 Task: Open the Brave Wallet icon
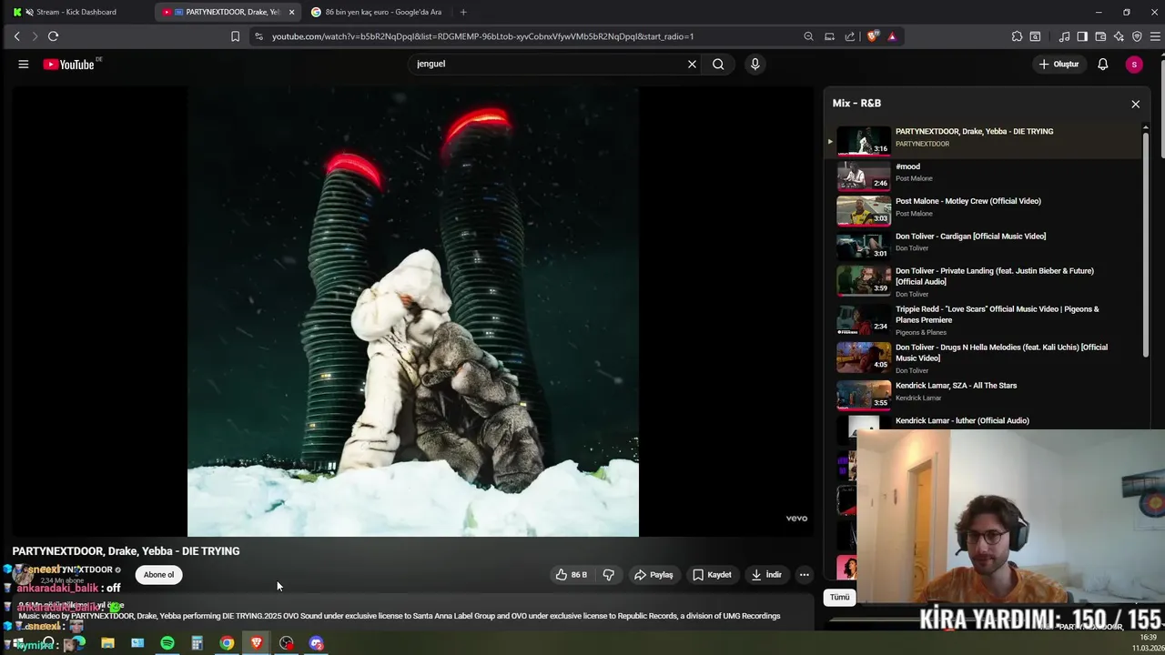click(1100, 36)
